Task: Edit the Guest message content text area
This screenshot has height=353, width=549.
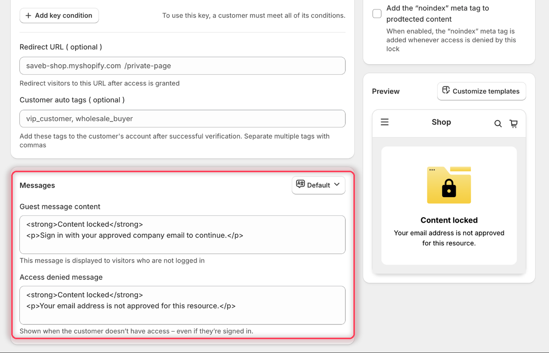Action: 182,235
